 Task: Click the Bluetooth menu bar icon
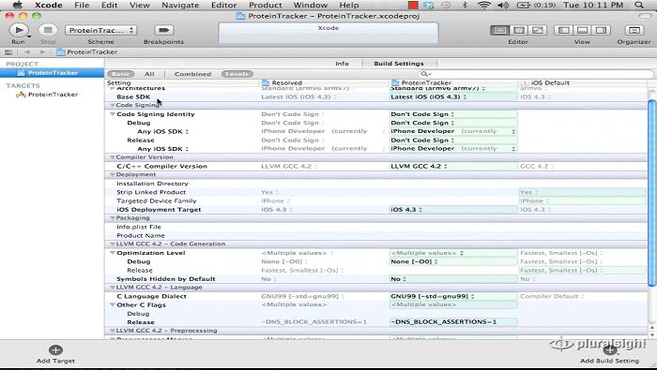[465, 5]
